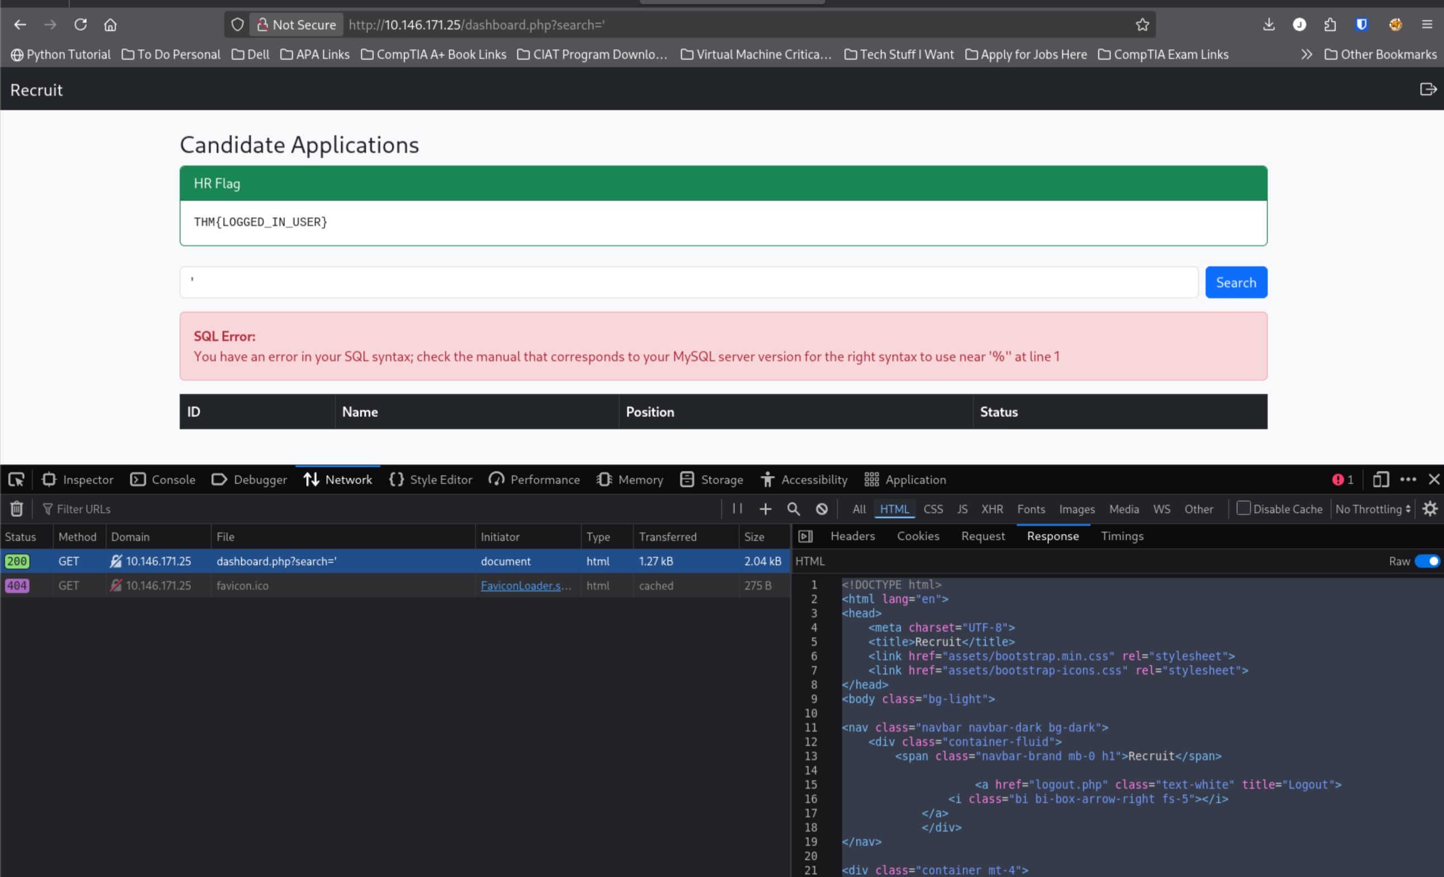Filter requests by XHR type
This screenshot has height=877, width=1444.
(992, 509)
